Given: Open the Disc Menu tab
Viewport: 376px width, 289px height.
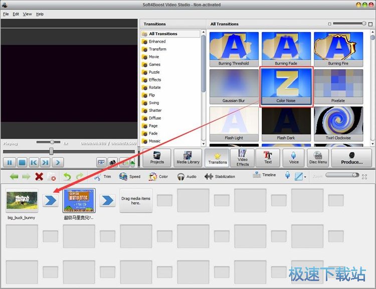Looking at the screenshot, I should [x=318, y=158].
